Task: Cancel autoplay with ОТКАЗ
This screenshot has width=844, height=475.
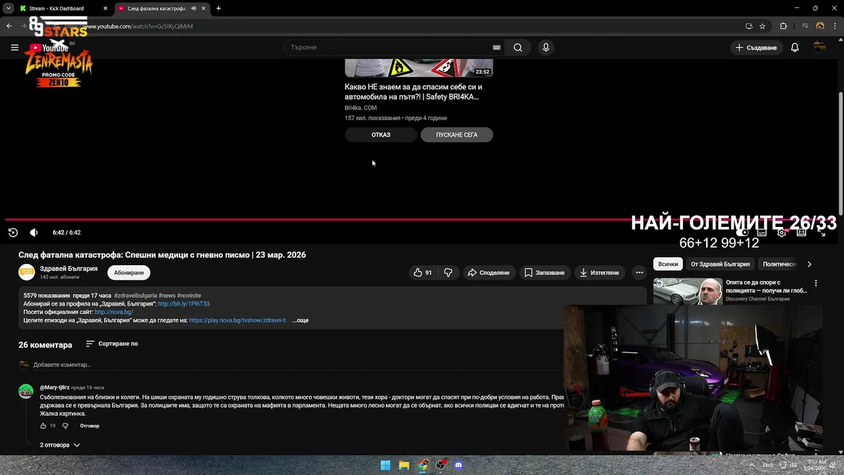Action: point(380,135)
